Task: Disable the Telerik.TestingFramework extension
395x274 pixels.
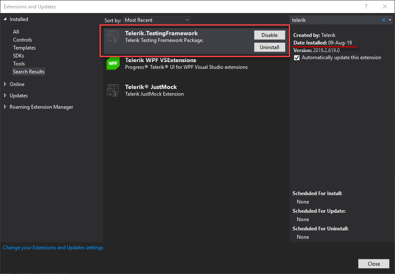Action: [269, 35]
